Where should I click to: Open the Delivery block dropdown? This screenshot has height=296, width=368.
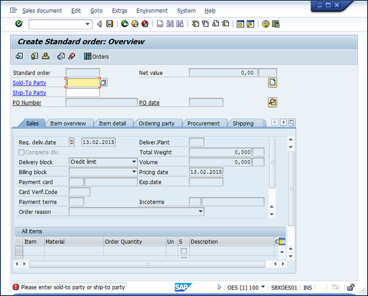coord(134,162)
